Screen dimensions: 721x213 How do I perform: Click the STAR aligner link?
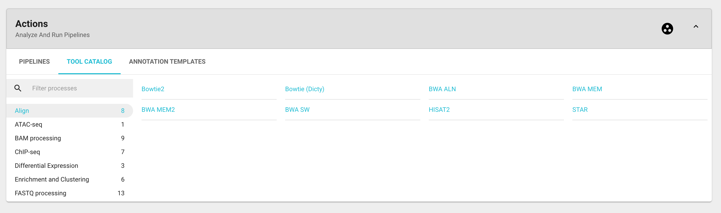[x=580, y=110]
